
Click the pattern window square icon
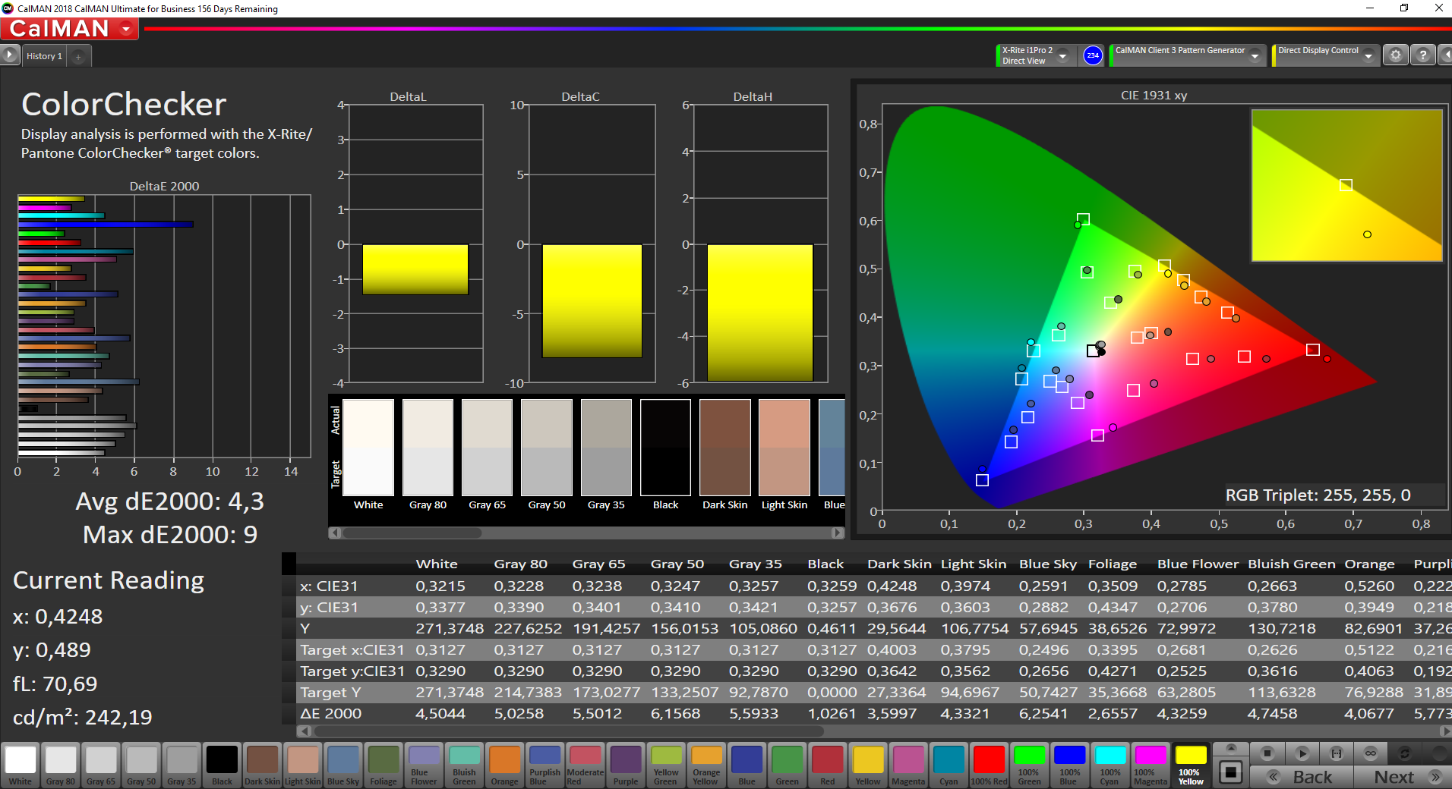point(1231,772)
